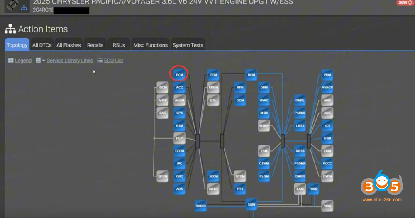The image size is (415, 218).
Task: Select the BCM module node
Action: [251, 75]
